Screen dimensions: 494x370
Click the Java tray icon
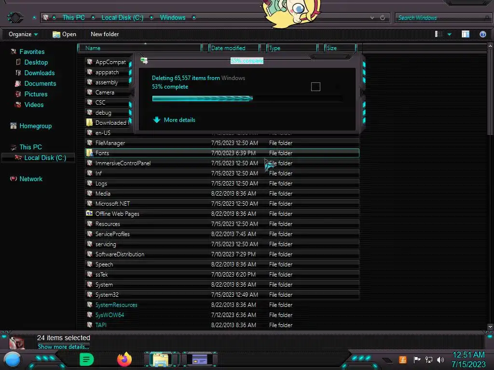(x=403, y=359)
